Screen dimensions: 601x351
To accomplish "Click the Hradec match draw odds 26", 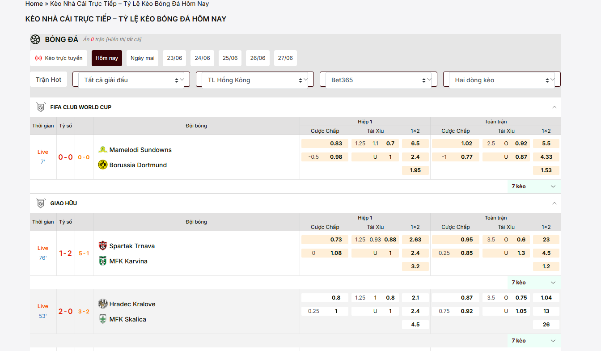I will (x=546, y=325).
